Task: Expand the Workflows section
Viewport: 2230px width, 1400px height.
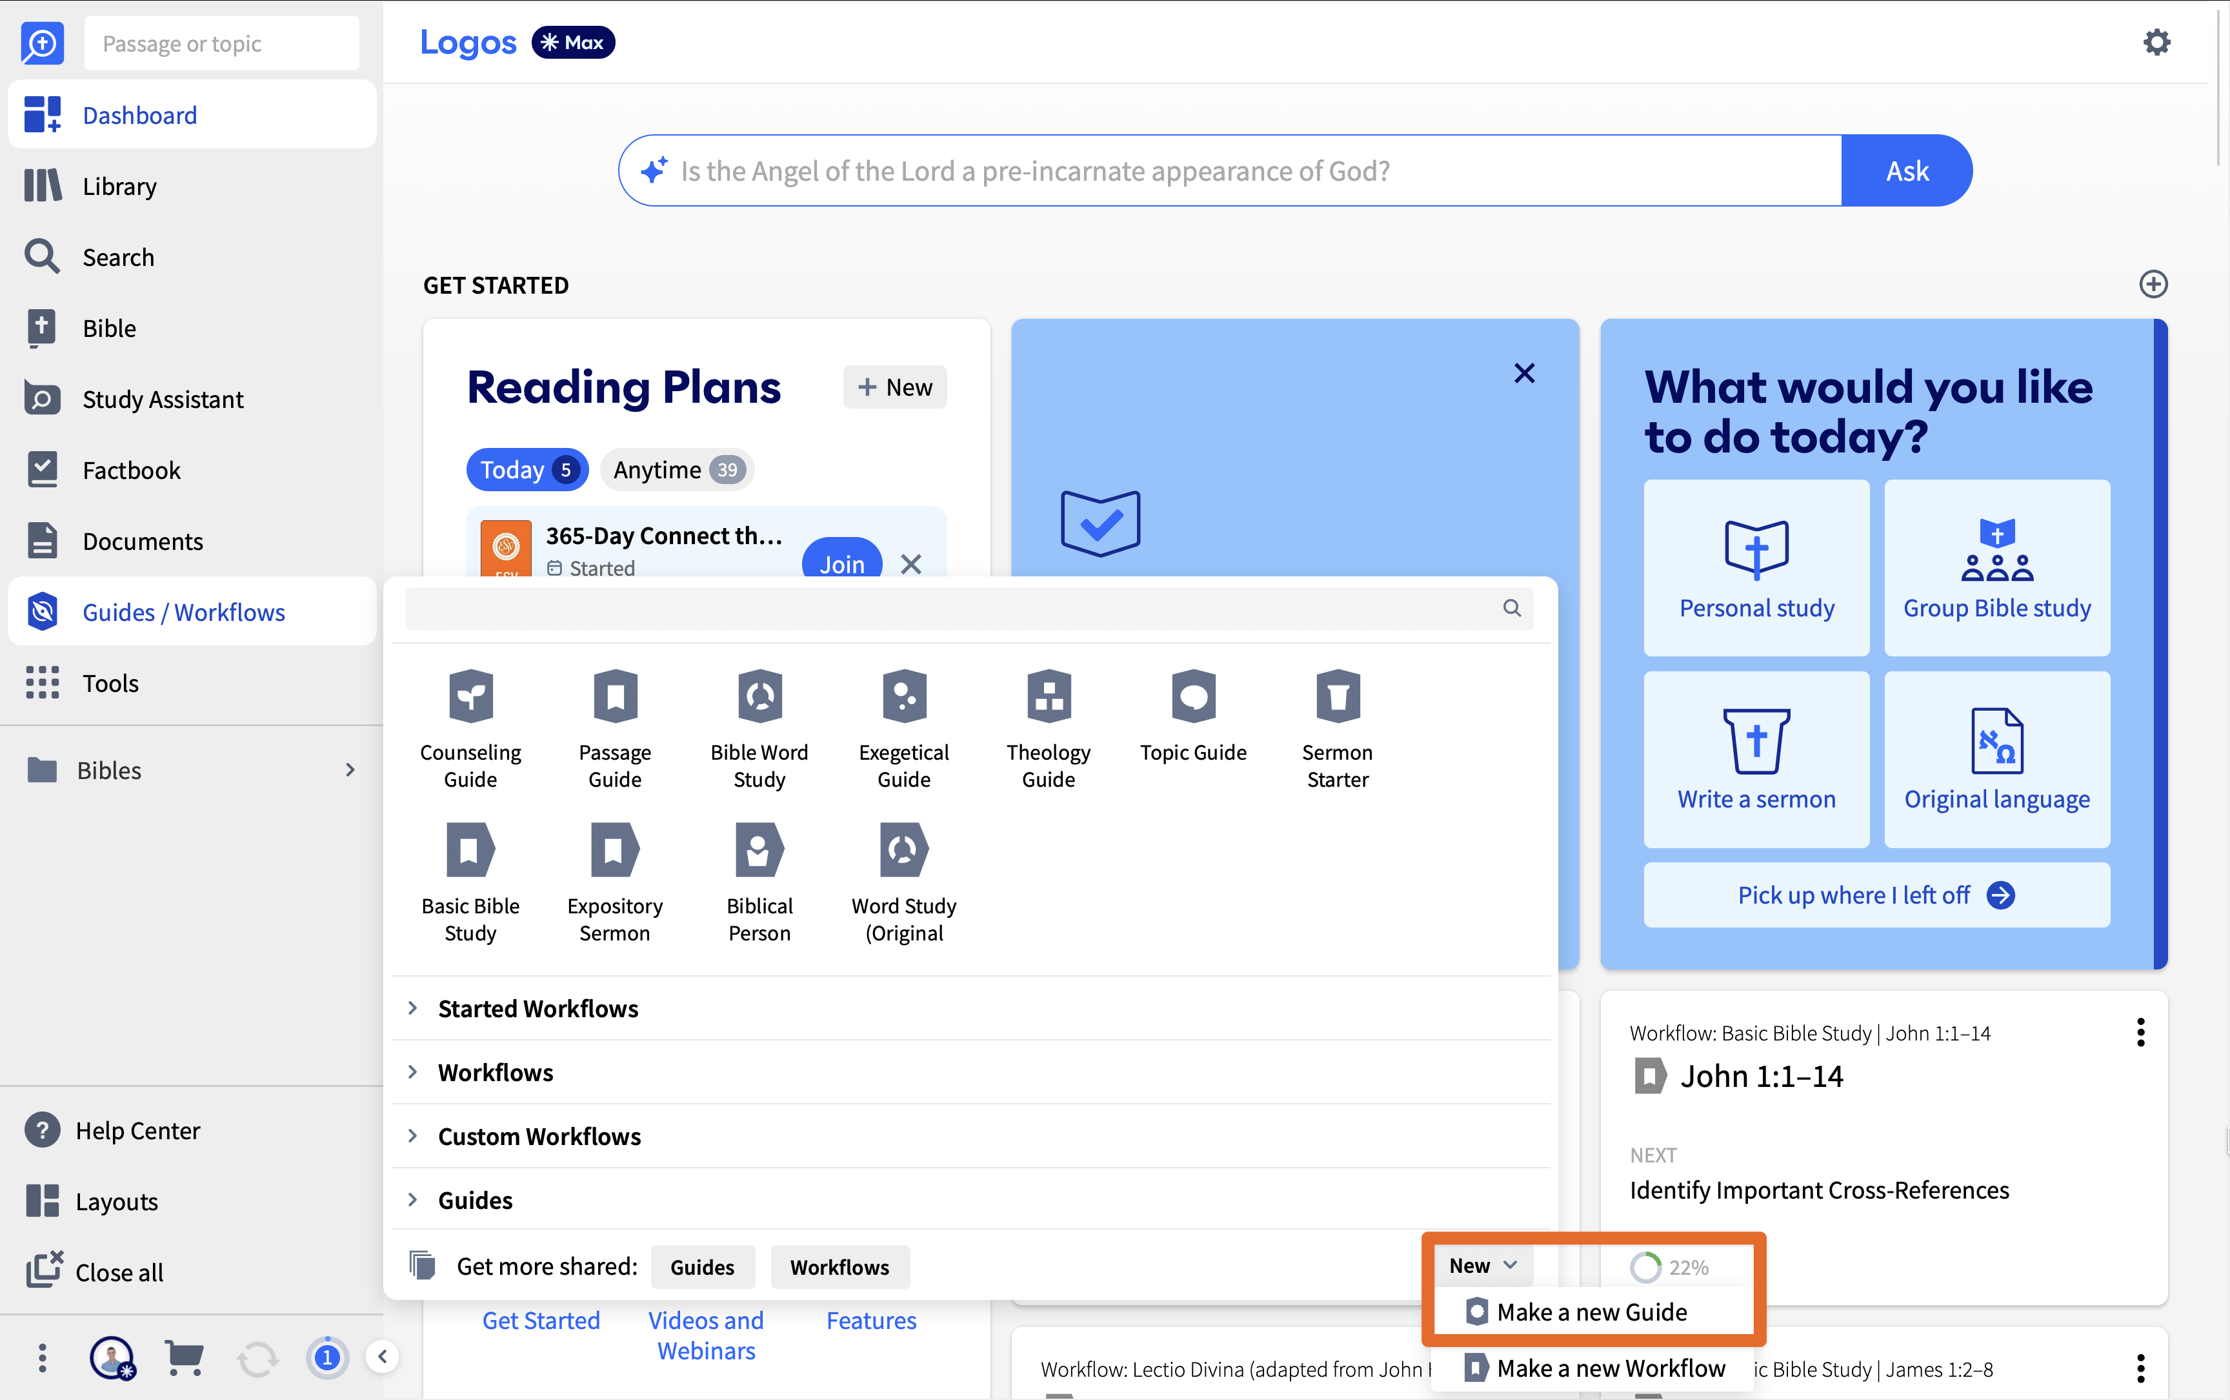Action: [970, 1072]
